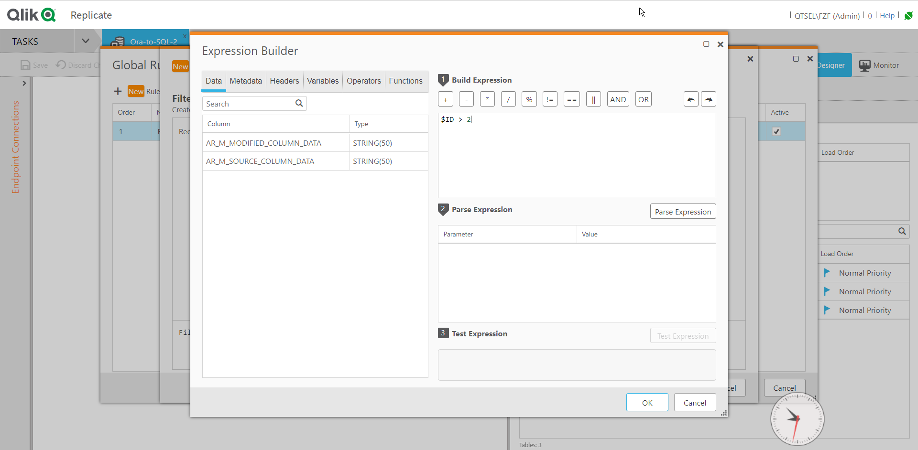Image resolution: width=918 pixels, height=450 pixels.
Task: Click the Save icon in toolbar
Action: coord(25,65)
